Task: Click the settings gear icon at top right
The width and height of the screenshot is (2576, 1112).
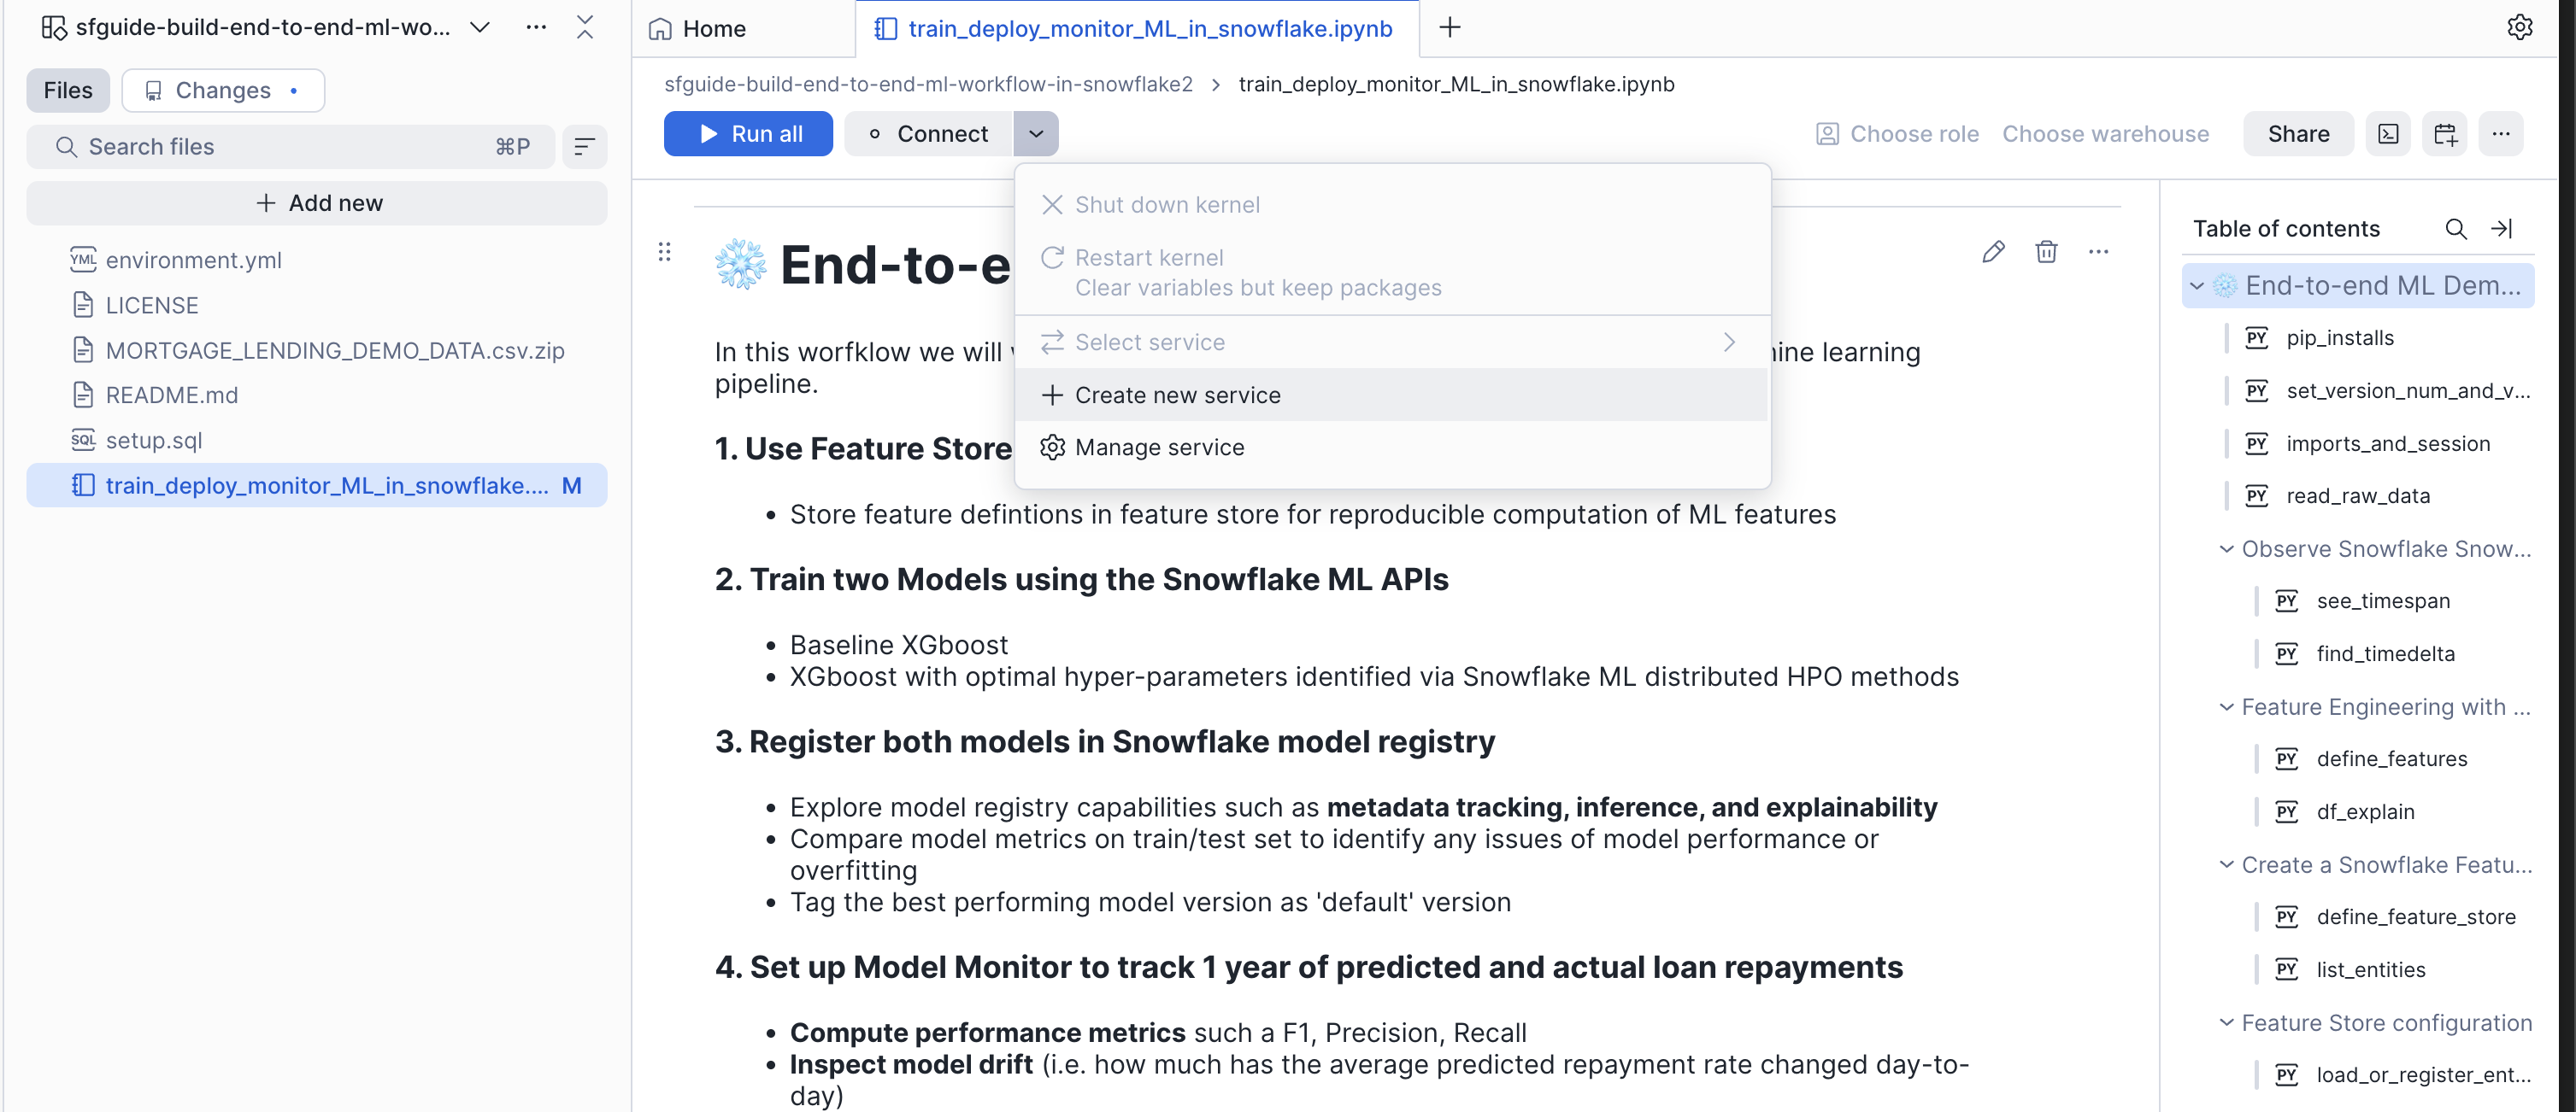Action: pyautogui.click(x=2519, y=27)
